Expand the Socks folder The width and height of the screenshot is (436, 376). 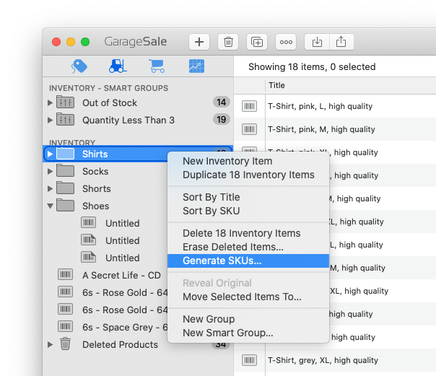(x=51, y=172)
